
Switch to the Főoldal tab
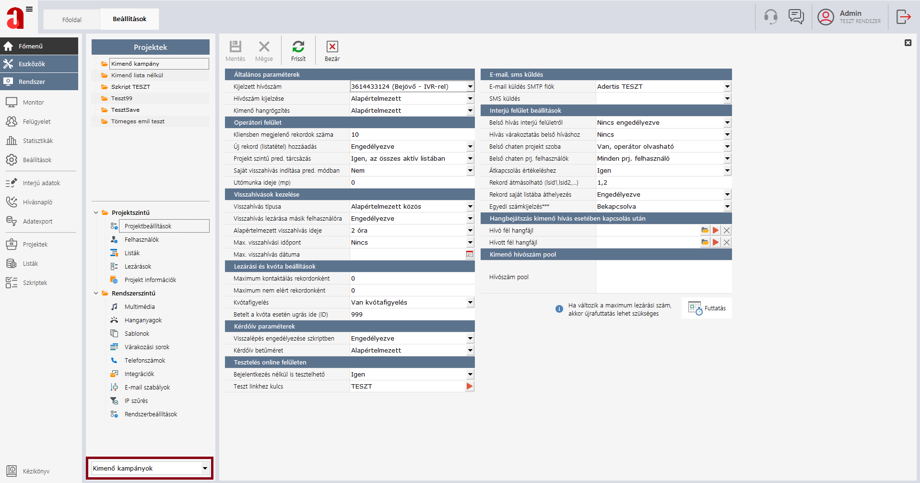coord(72,20)
